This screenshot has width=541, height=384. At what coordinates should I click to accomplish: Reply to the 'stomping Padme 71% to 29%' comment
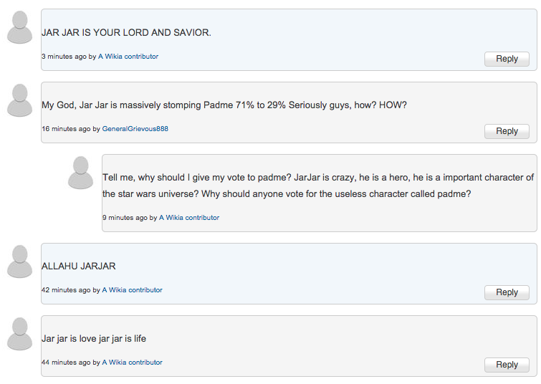point(507,131)
